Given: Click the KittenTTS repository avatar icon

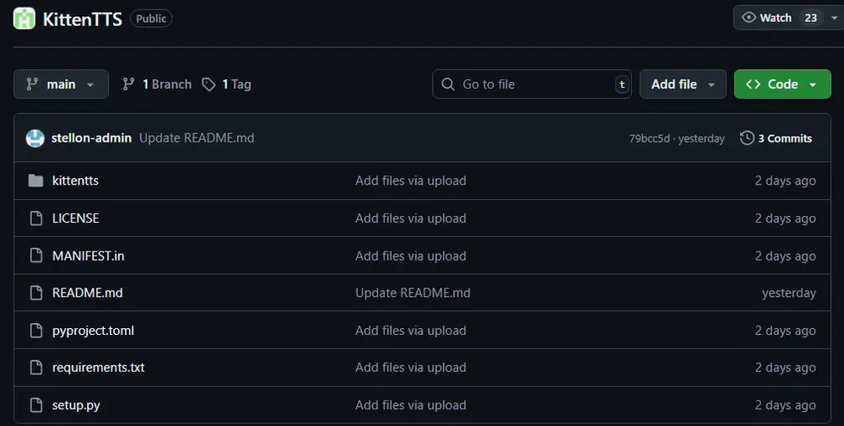Looking at the screenshot, I should 24,18.
